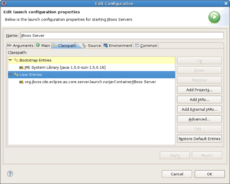Viewport: 230px width, 184px height.
Task: Click the Name input field
Action: pyautogui.click(x=121, y=36)
